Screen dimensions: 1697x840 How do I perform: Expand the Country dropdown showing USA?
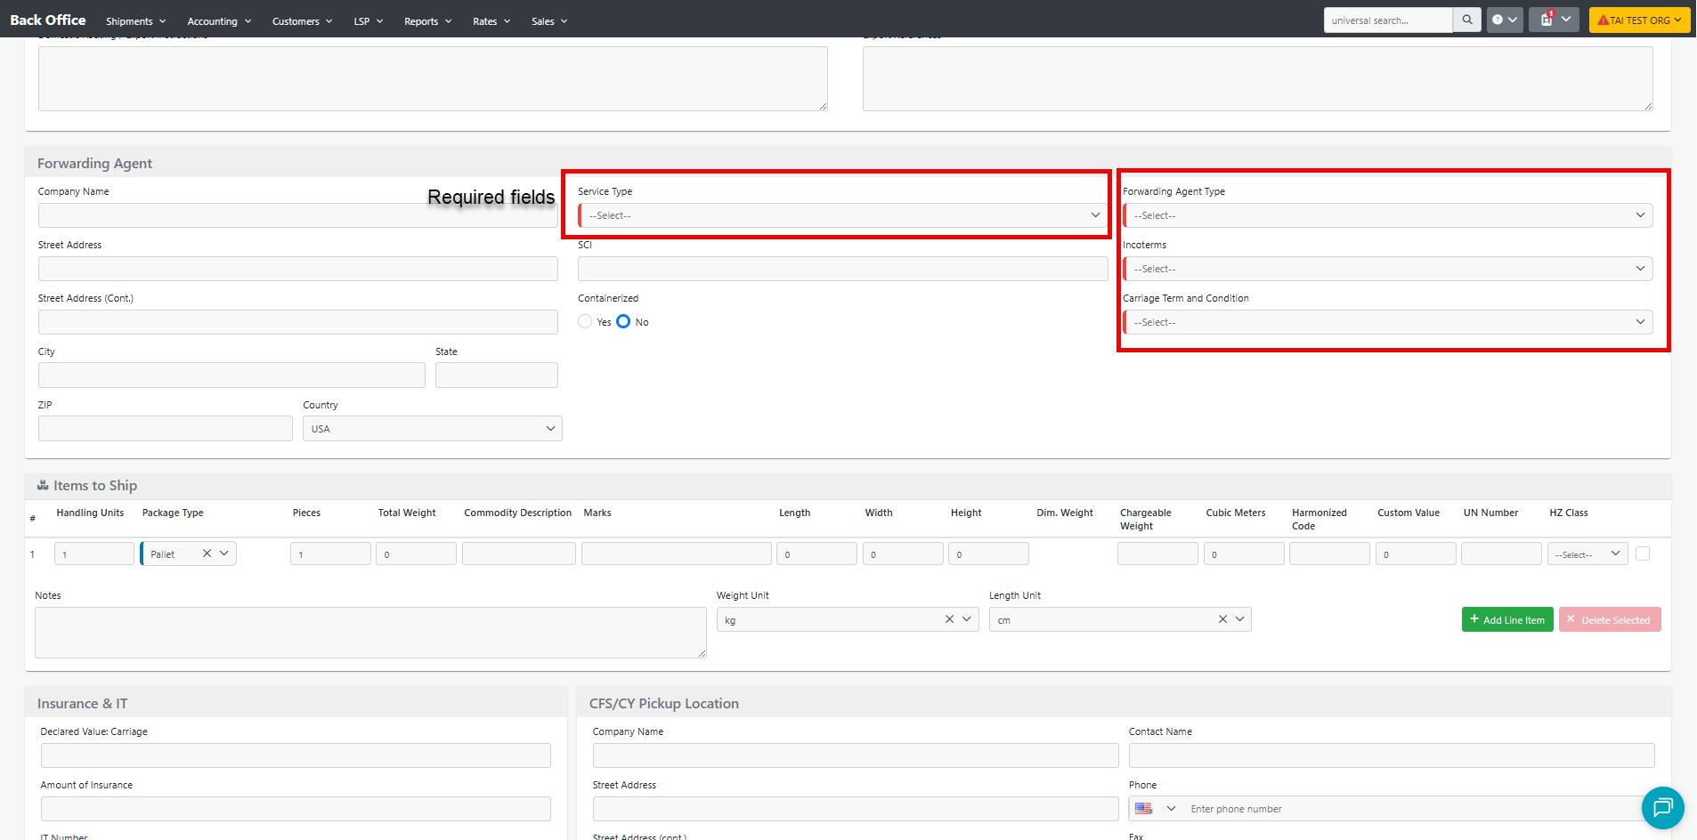[432, 429]
